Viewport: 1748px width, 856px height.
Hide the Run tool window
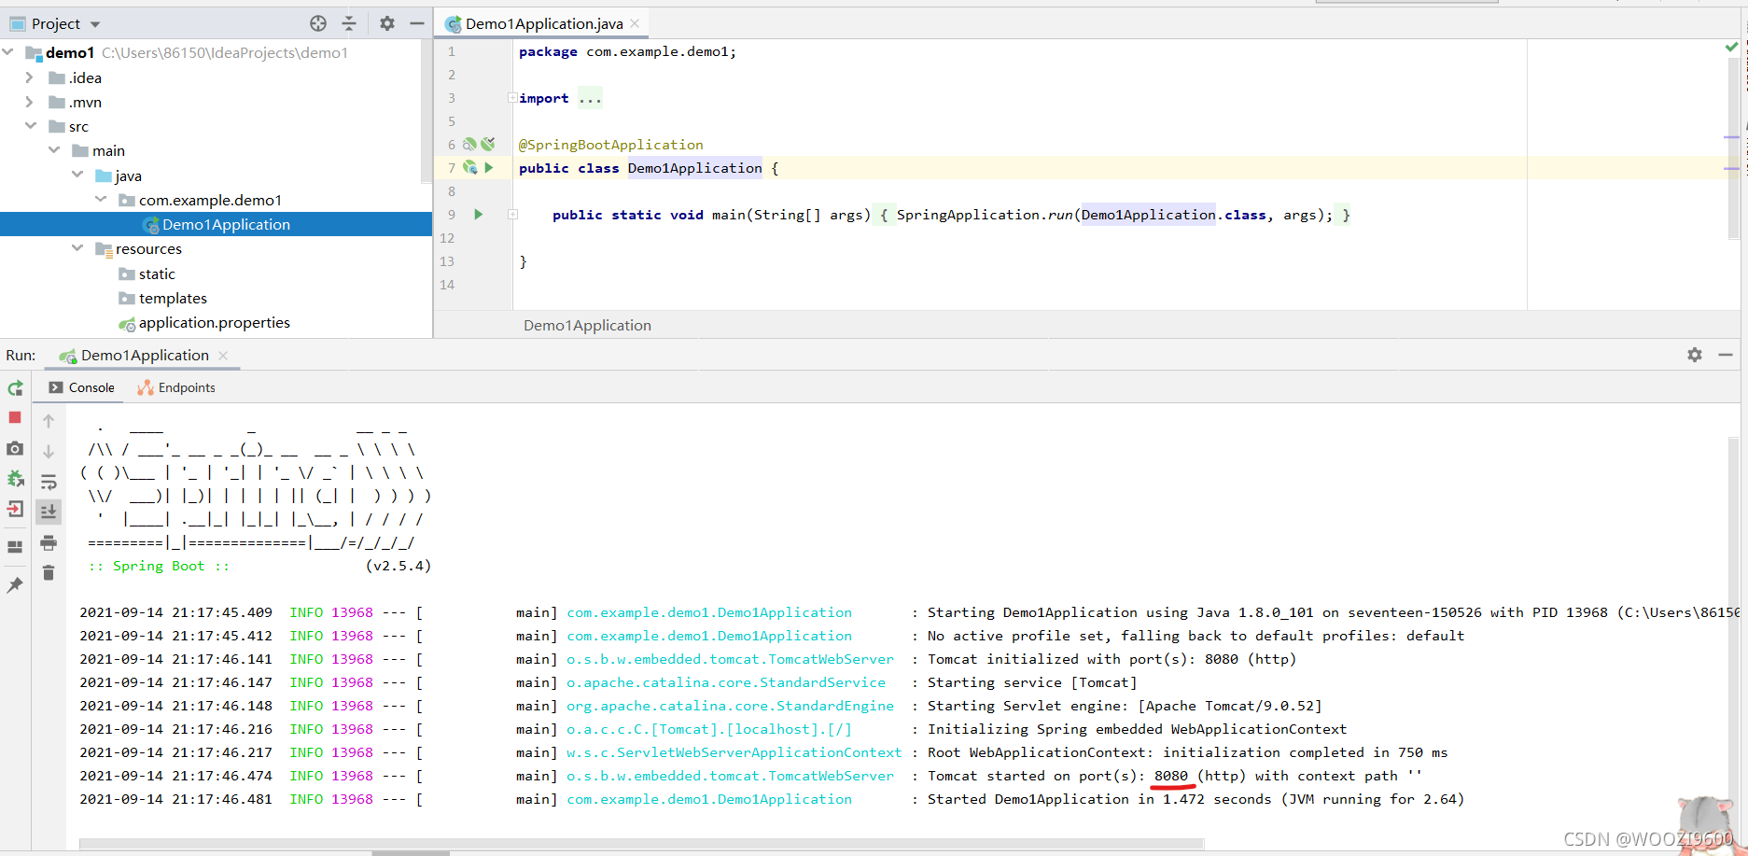coord(1726,355)
